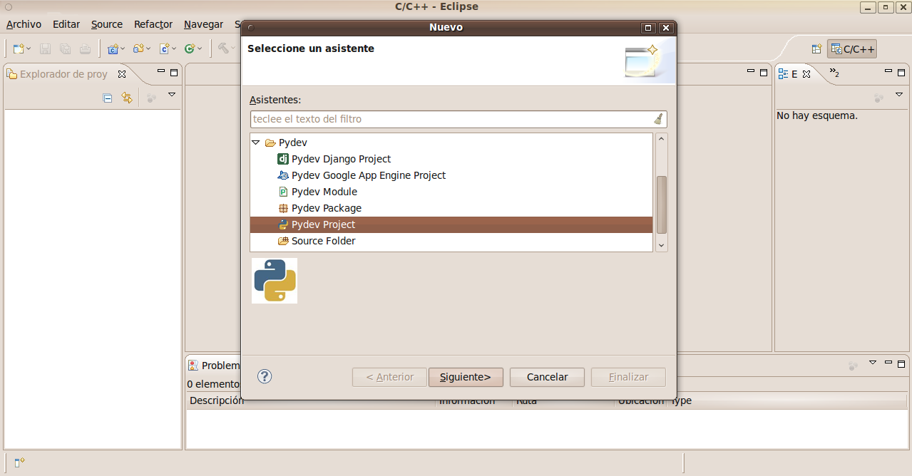Close the outline E tab

(806, 74)
